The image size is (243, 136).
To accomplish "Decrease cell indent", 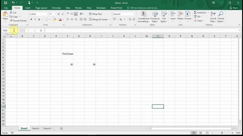I will point(81,19).
